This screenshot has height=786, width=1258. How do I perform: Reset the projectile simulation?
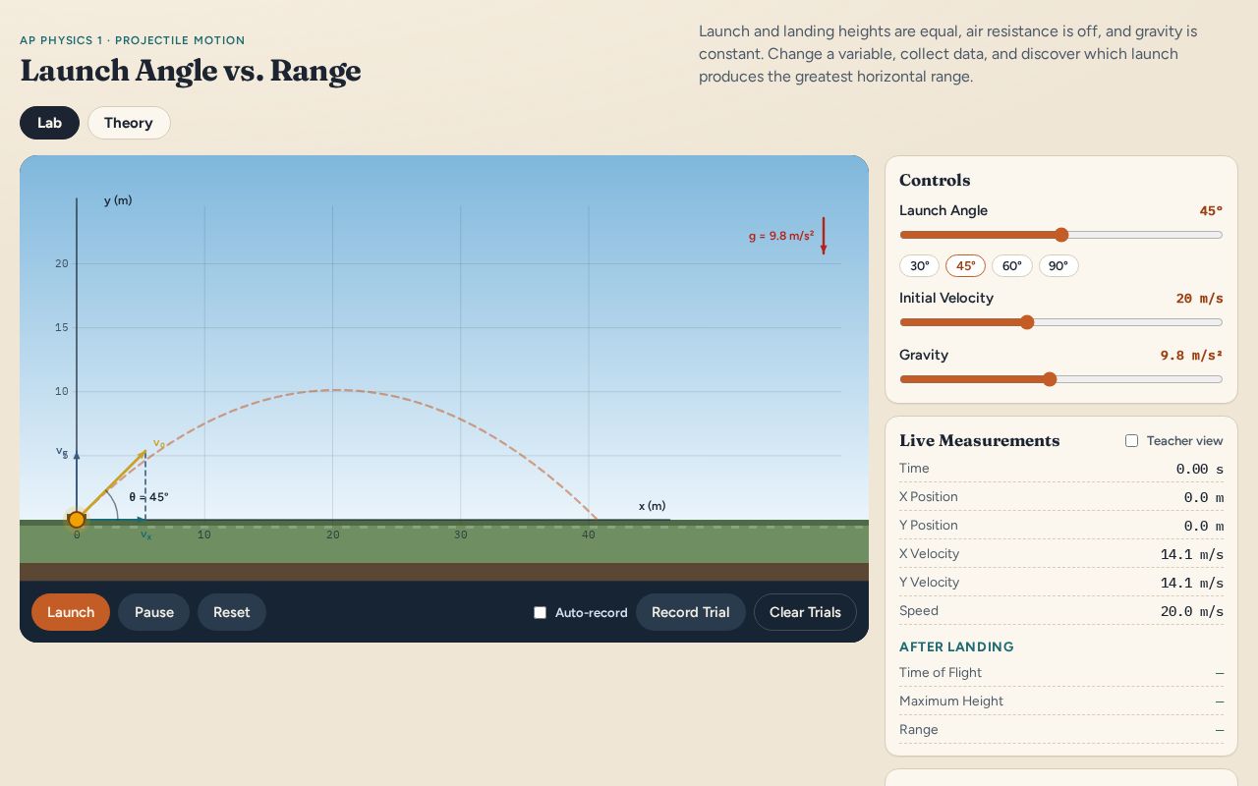coord(232,612)
